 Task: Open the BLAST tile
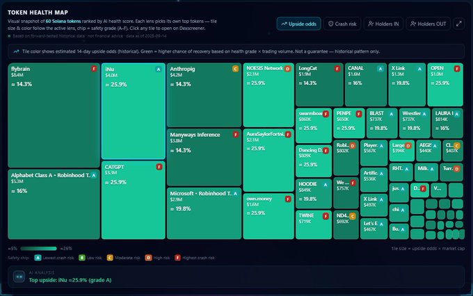pos(382,123)
